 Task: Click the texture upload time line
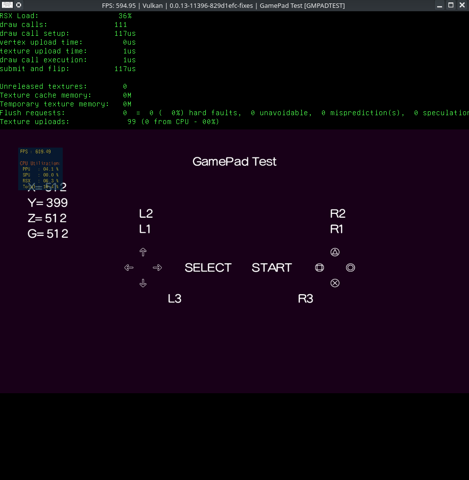coord(68,51)
